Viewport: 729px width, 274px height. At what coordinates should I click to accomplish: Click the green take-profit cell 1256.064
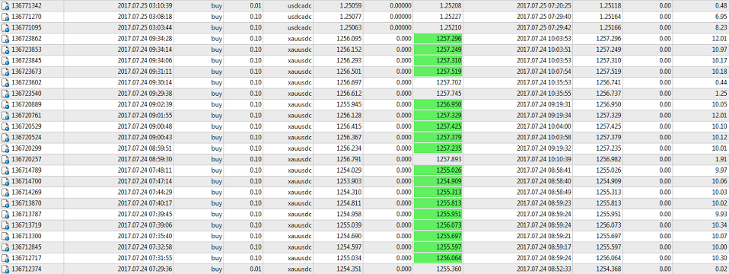click(x=438, y=258)
